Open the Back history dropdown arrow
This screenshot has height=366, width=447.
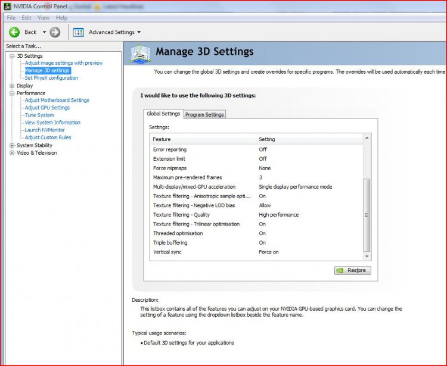click(x=44, y=32)
